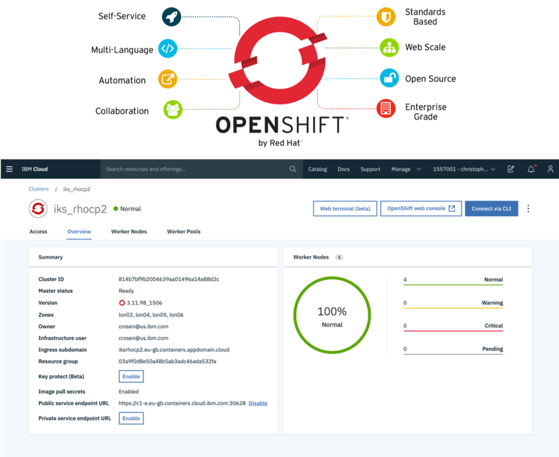Click the Multi-Language code icon

(167, 48)
